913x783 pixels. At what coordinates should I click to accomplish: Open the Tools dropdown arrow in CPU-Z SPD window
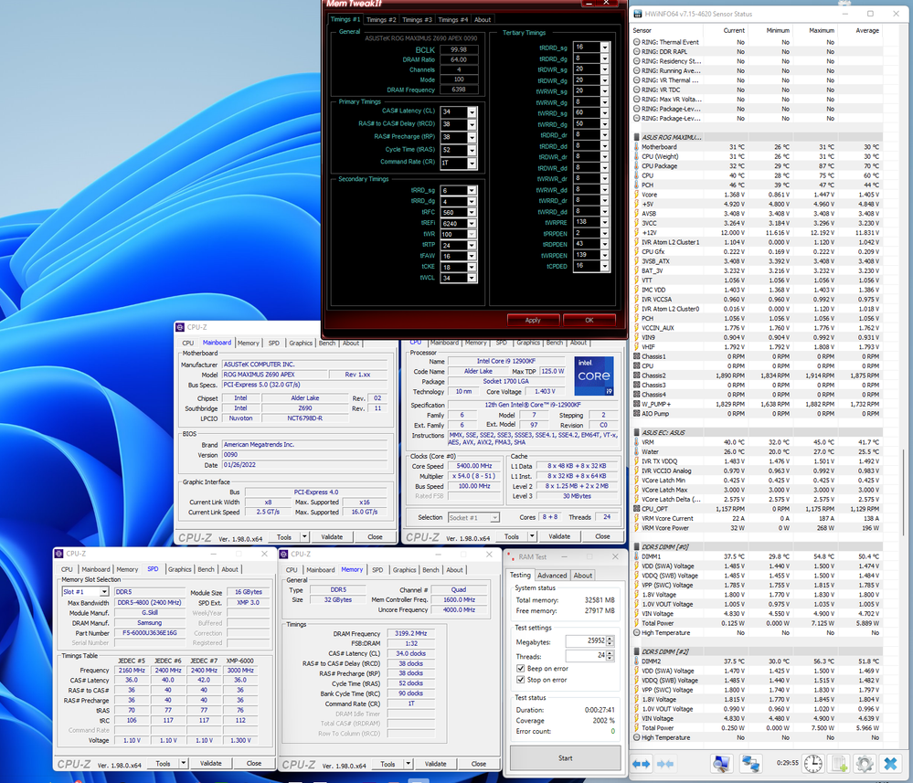(183, 763)
